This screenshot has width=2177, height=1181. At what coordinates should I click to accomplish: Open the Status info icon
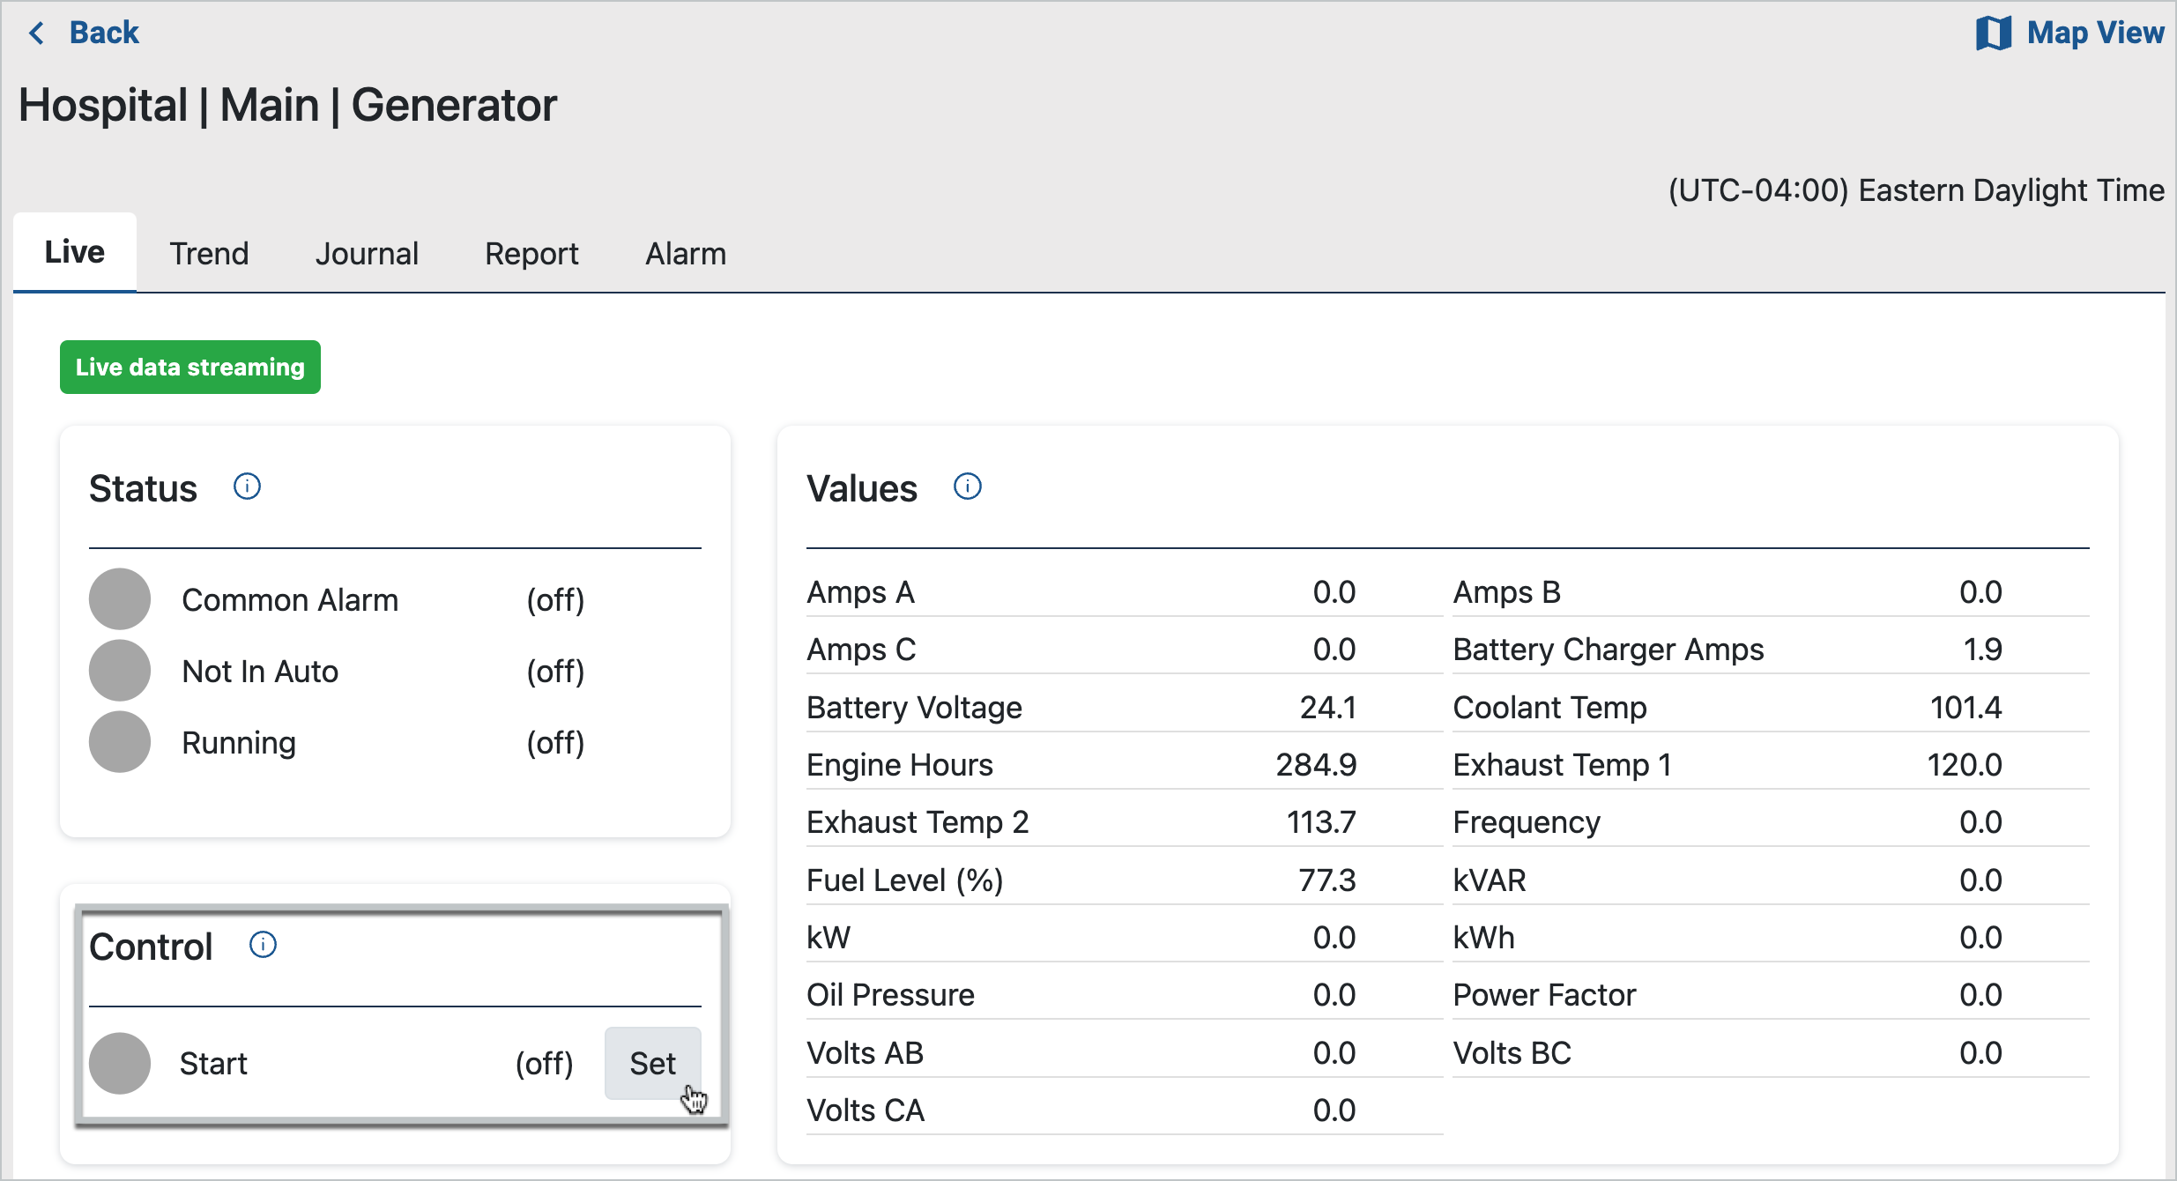247,487
